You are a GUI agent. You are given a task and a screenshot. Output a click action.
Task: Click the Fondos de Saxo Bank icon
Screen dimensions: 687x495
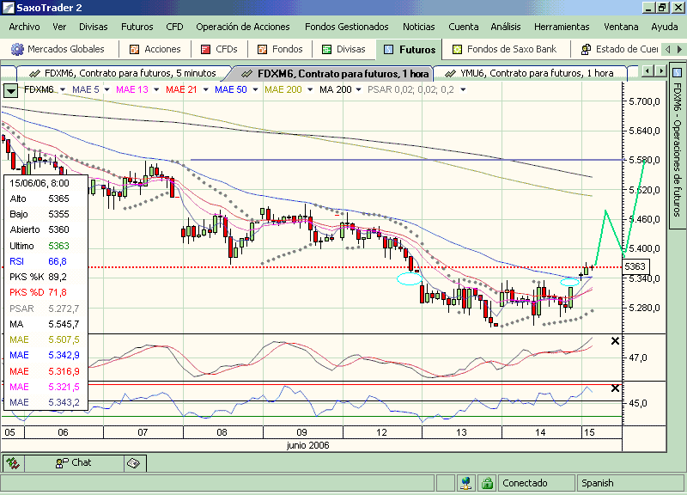point(457,50)
